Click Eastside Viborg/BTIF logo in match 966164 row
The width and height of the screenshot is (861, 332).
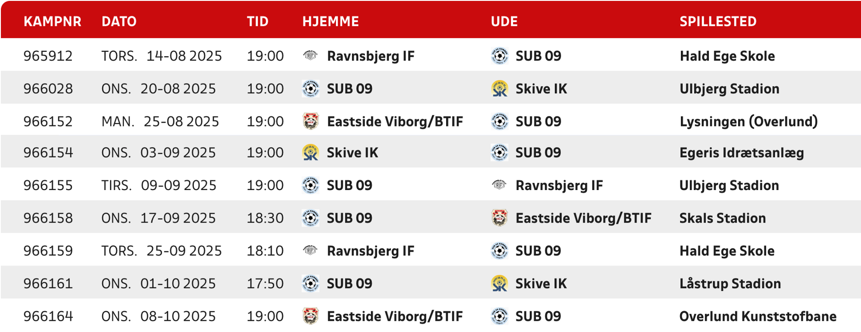point(310,316)
